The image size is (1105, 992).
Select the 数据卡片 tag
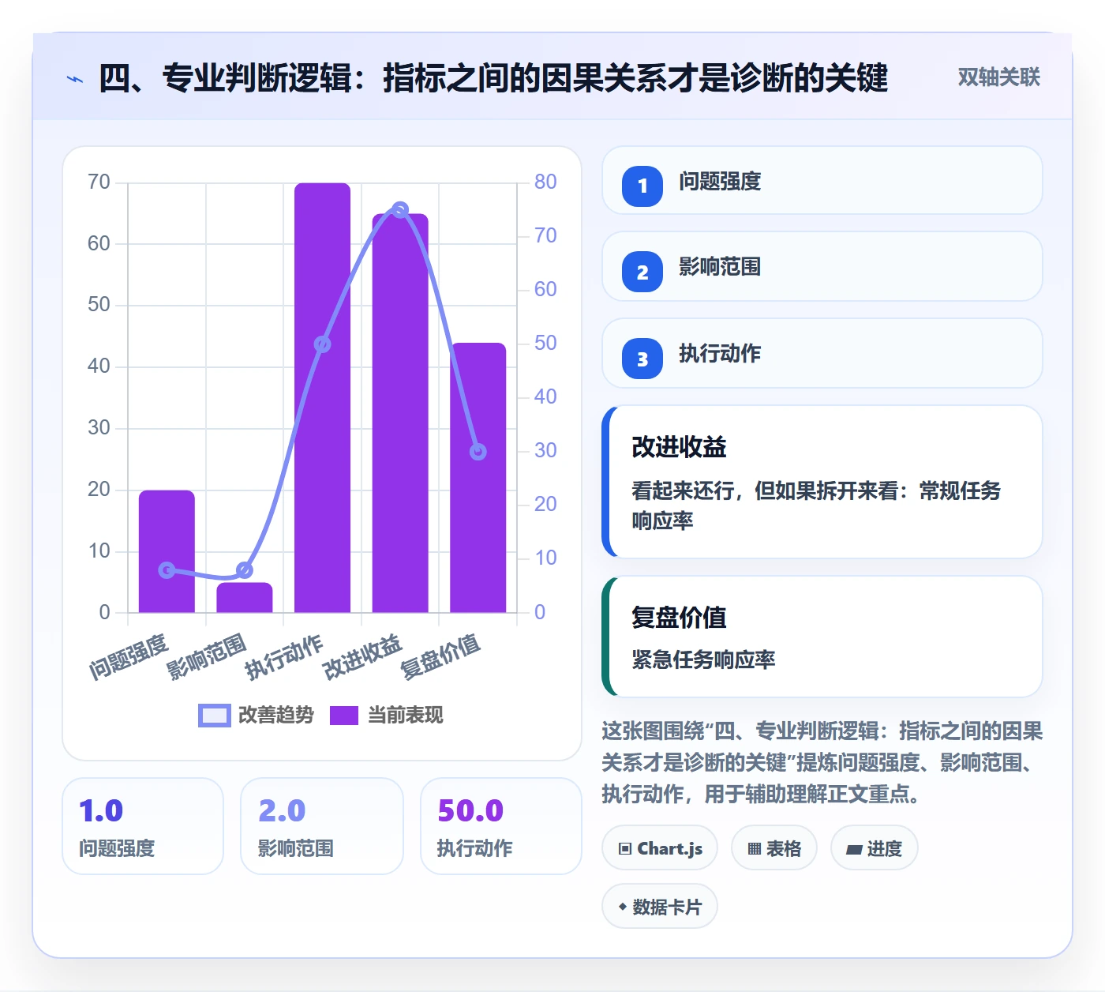[660, 907]
